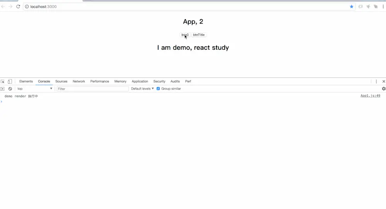This screenshot has width=386, height=209.
Task: Open the Default levels dropdown
Action: coord(142,89)
